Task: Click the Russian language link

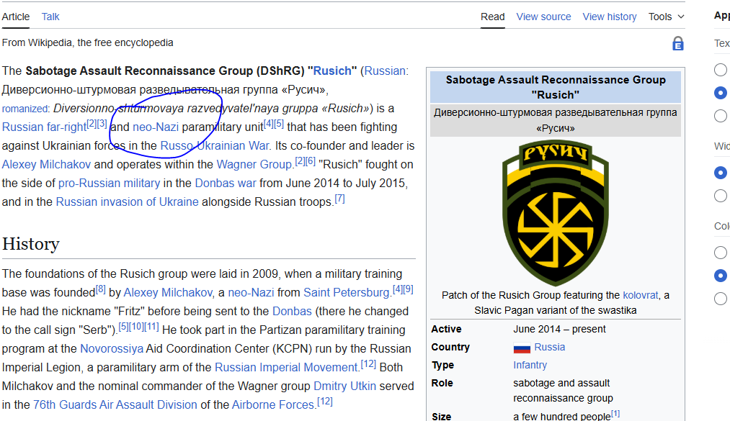Action: click(385, 71)
